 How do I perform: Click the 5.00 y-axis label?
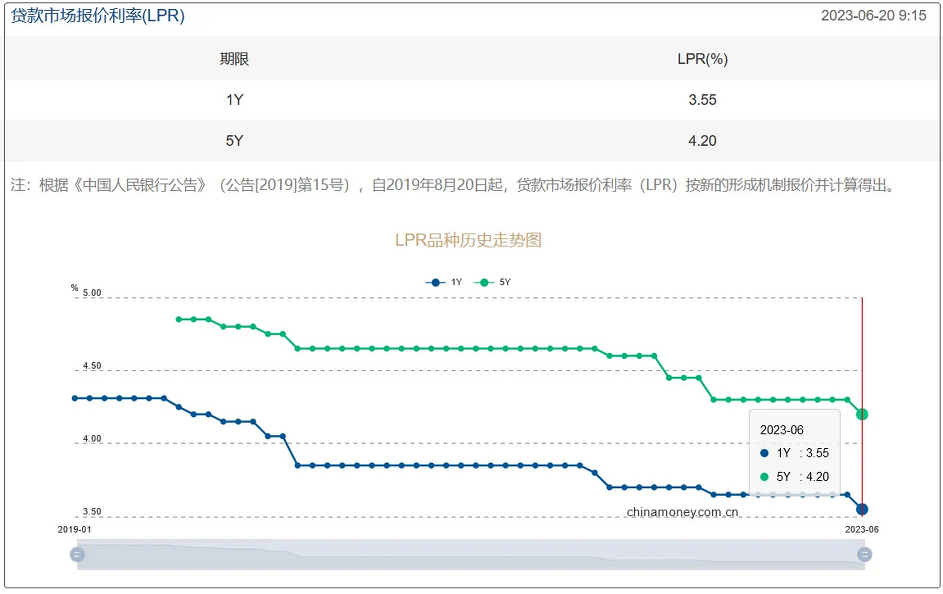click(x=92, y=293)
